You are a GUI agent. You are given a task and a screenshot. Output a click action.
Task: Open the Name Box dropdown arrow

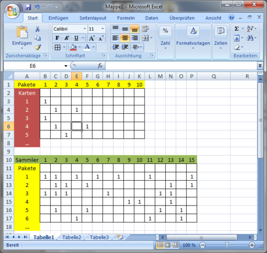(x=66, y=66)
